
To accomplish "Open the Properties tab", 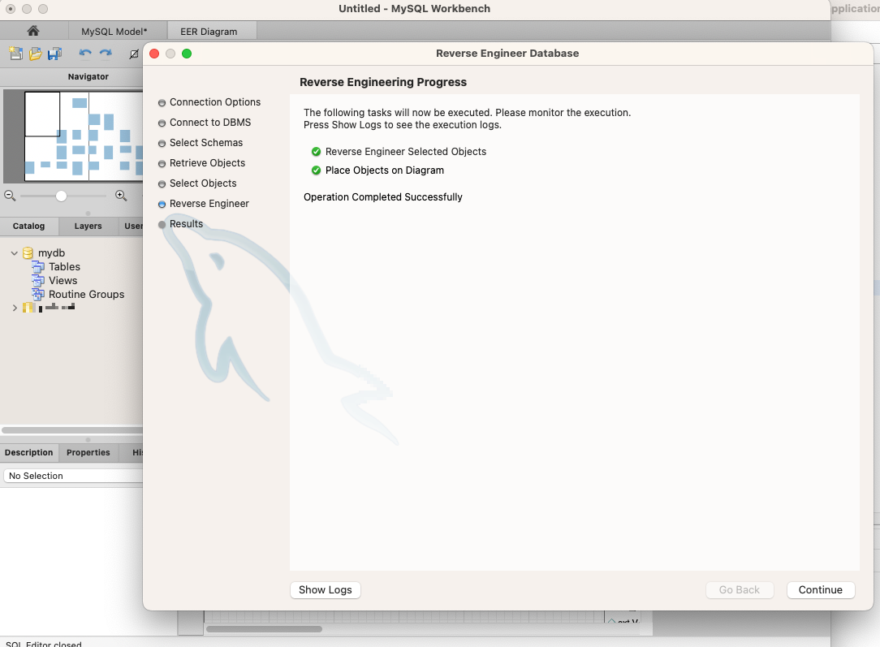I will coord(88,452).
